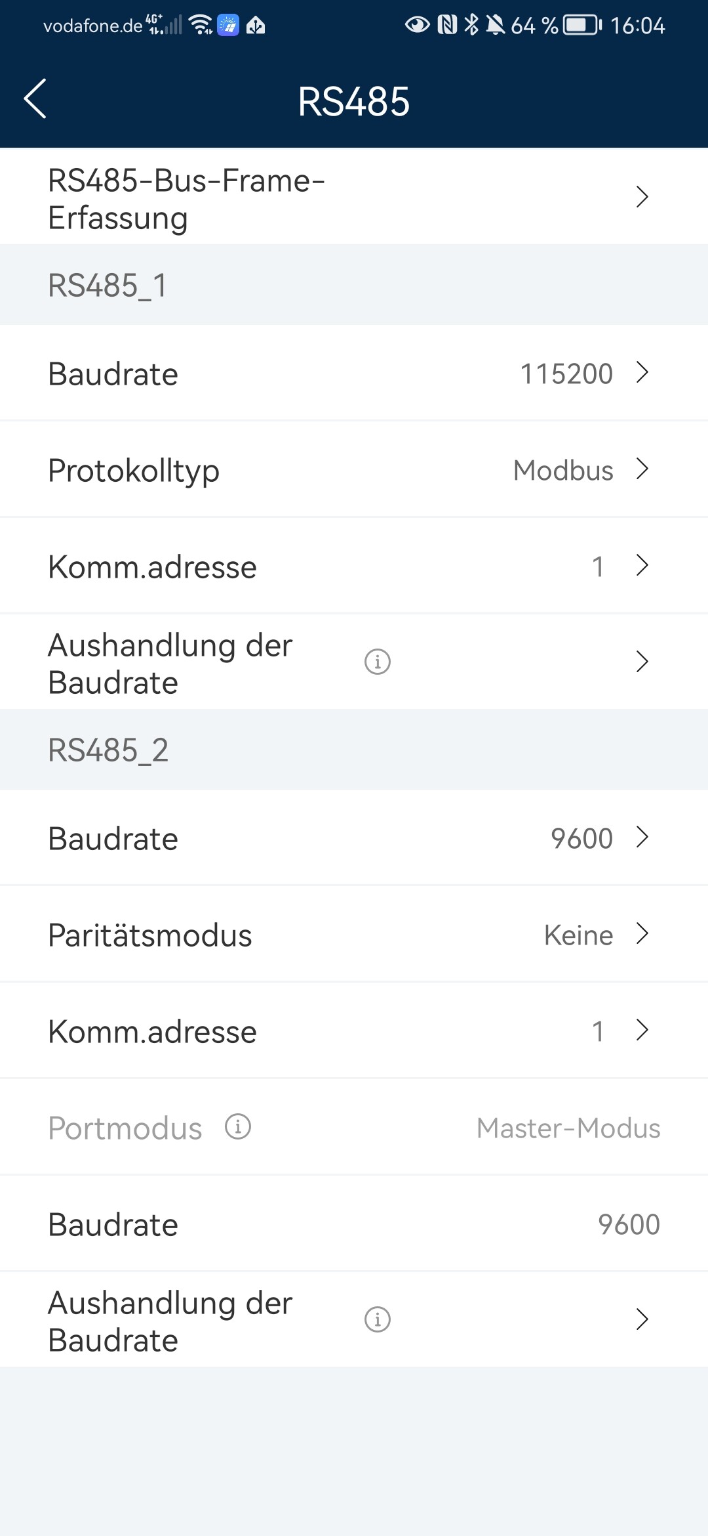
Task: Tap info icon beside RS485_1 Aushandlung der Baudrate
Action: click(378, 662)
